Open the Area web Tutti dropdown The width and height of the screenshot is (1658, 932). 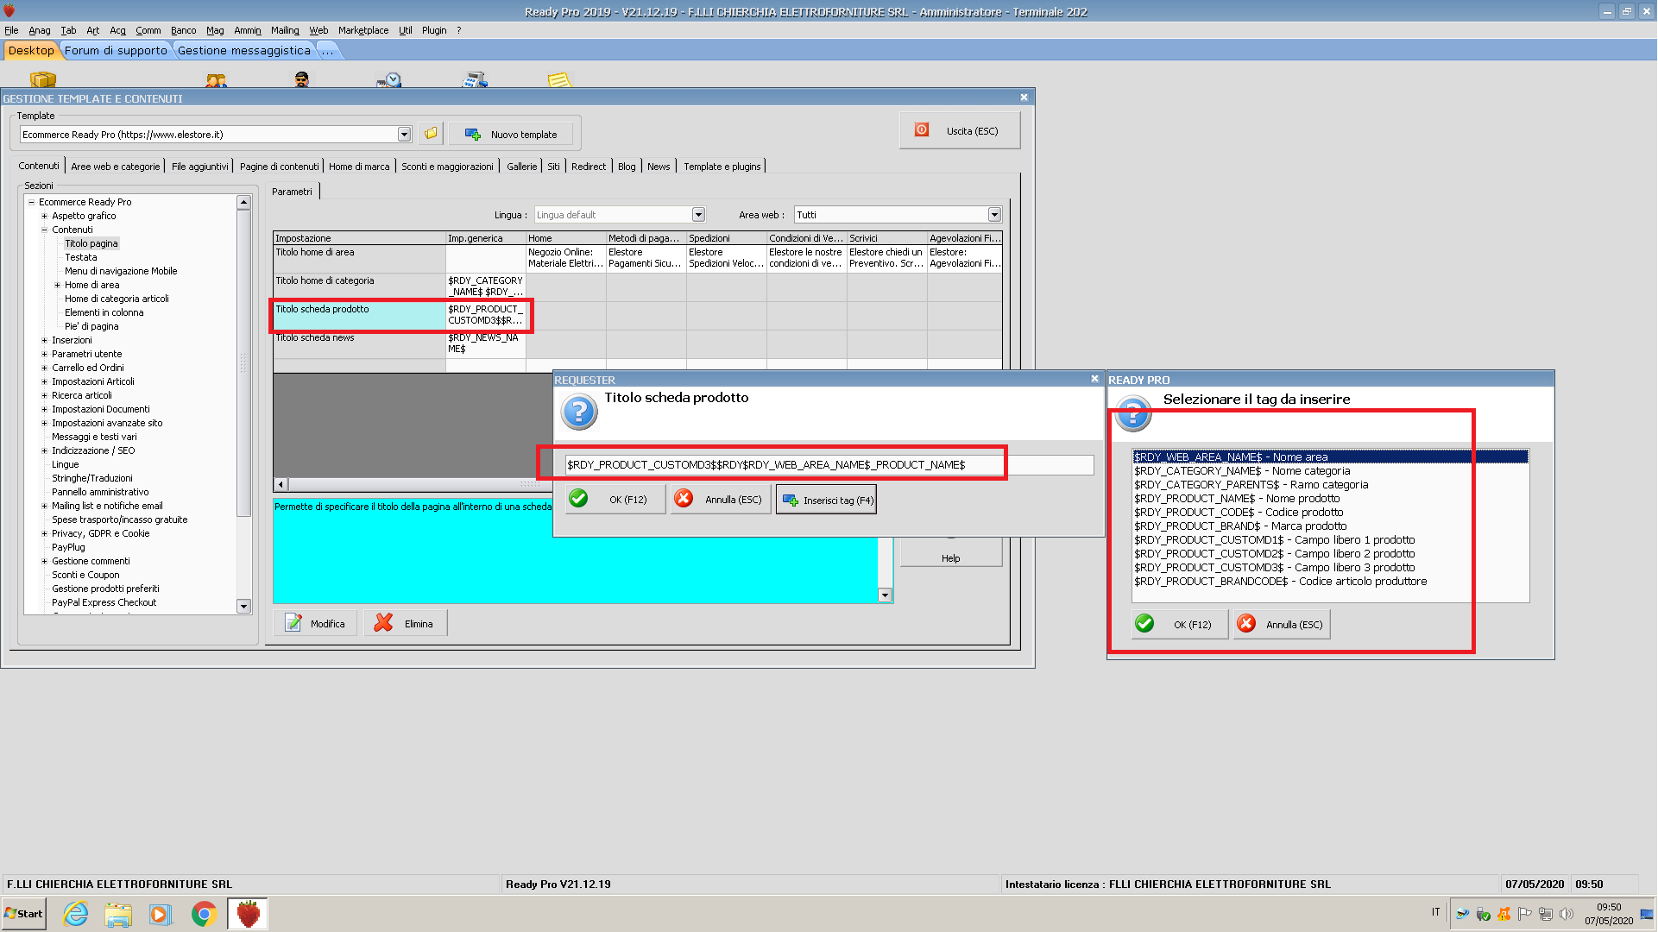[994, 215]
